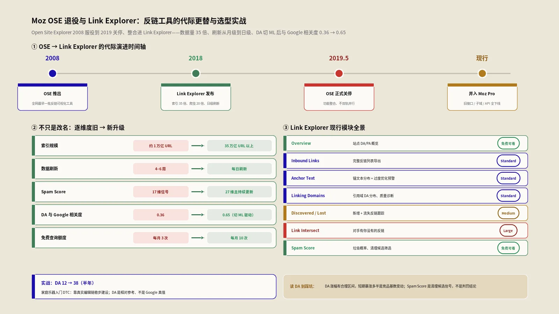Click the section ① timeline heading
Viewport: 559px width, 314px height.
click(89, 47)
